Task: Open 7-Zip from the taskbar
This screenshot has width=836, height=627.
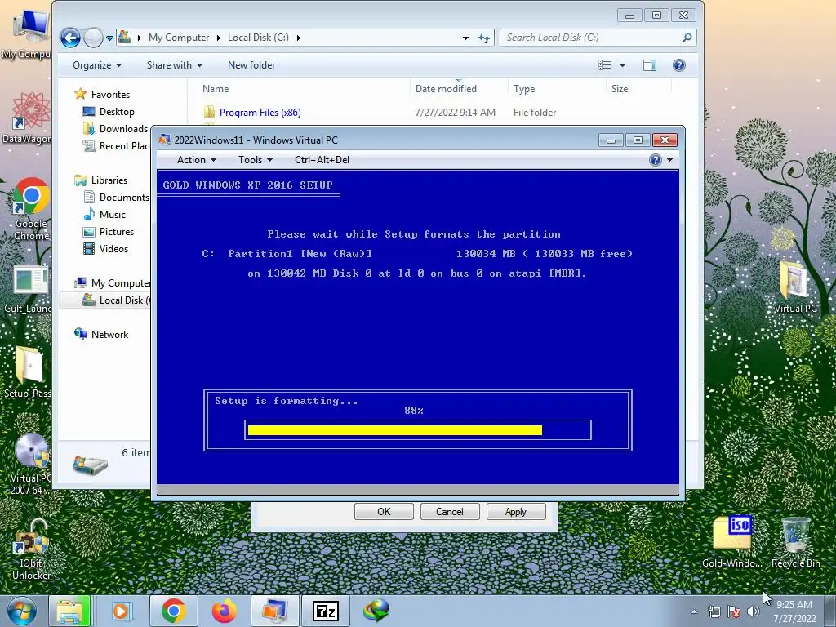Action: [325, 611]
